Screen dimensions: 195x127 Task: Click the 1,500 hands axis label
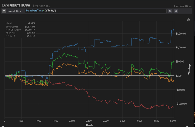tap(55, 121)
